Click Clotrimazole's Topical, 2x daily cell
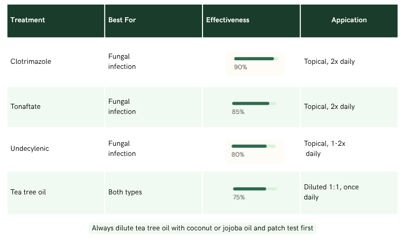Image resolution: width=405 pixels, height=243 pixels. click(x=330, y=62)
